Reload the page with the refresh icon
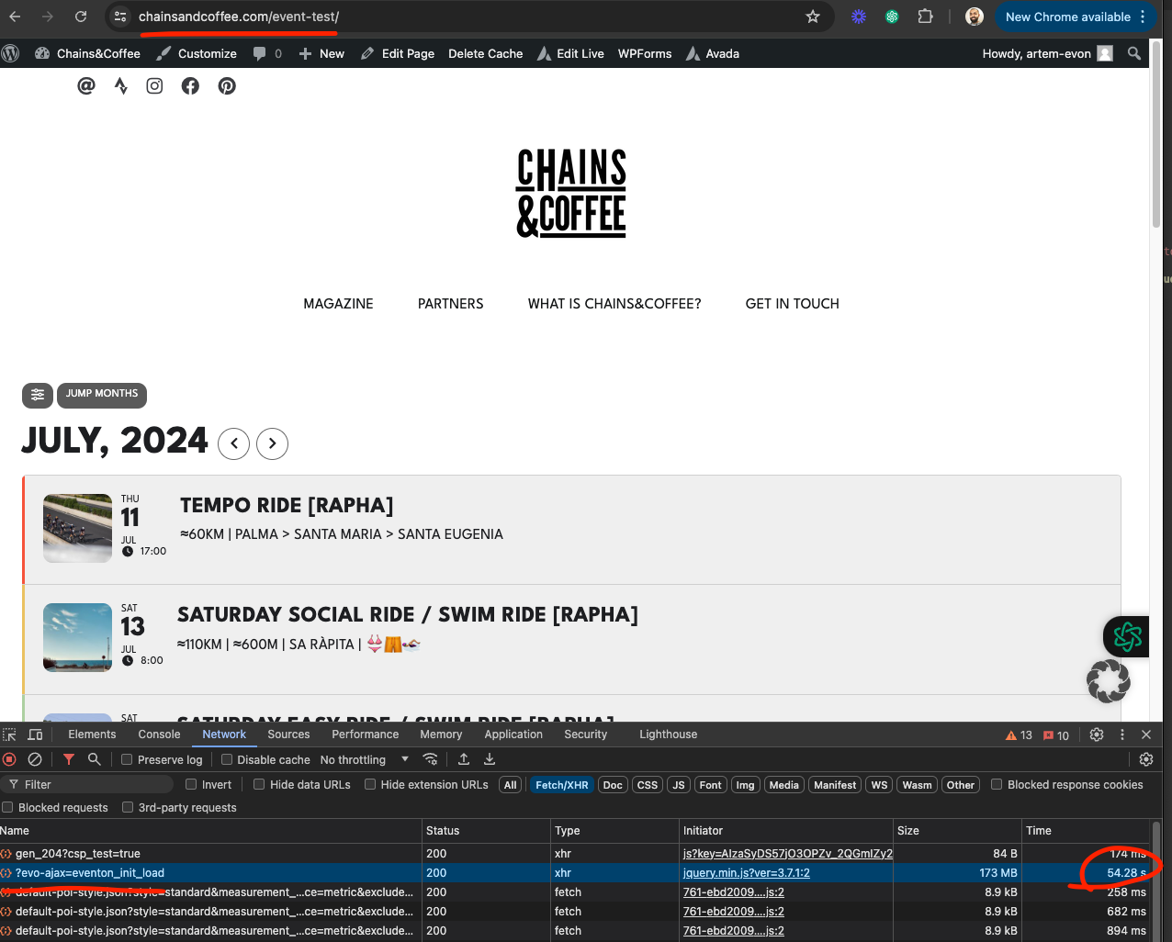The height and width of the screenshot is (942, 1172). pos(81,17)
